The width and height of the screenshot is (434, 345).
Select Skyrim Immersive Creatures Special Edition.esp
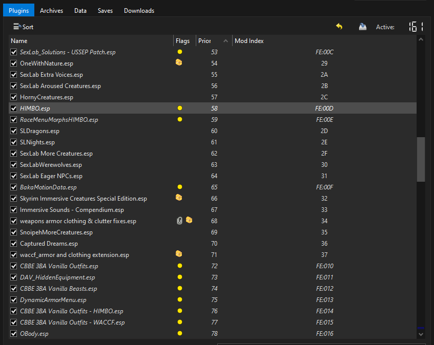84,199
